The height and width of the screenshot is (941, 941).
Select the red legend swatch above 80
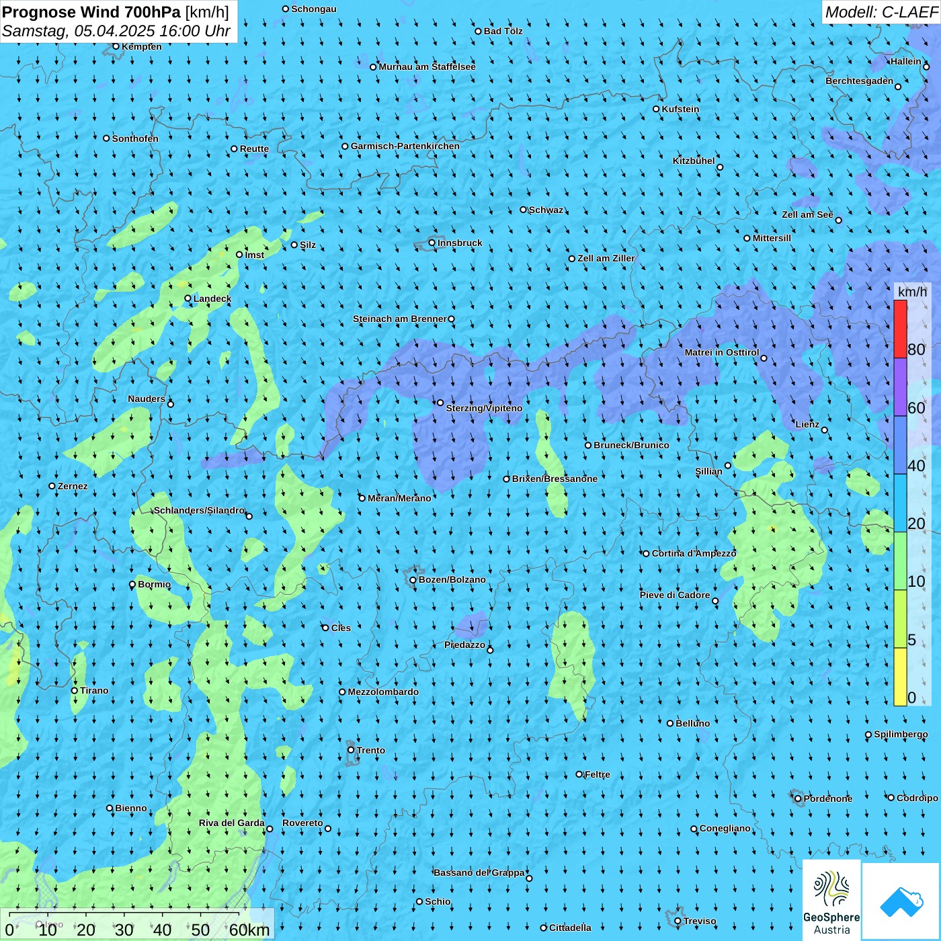900,329
